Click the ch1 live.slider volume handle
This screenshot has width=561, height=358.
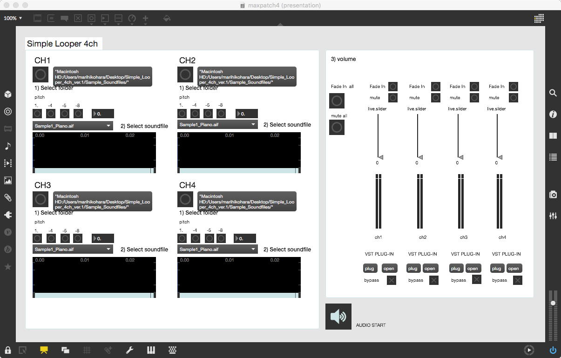pyautogui.click(x=380, y=157)
